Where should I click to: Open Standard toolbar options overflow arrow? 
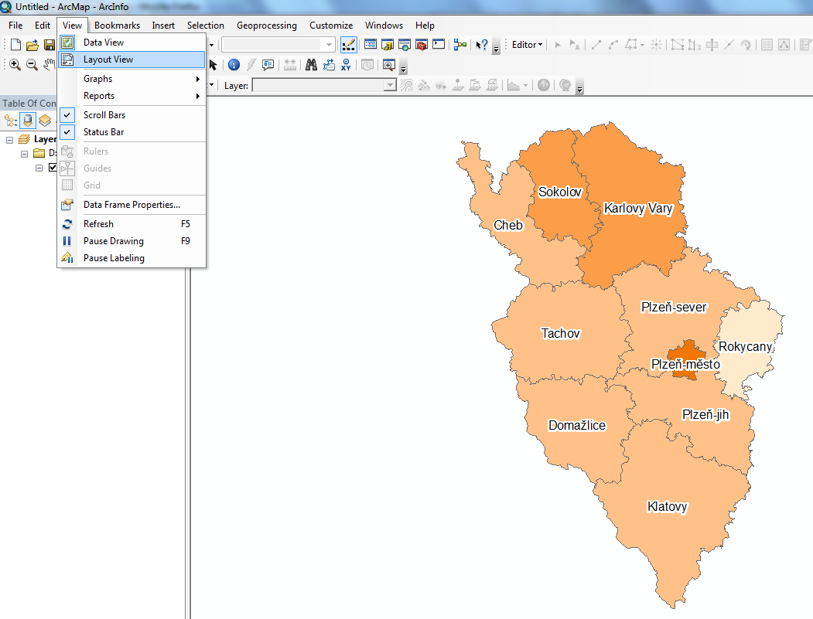[496, 49]
